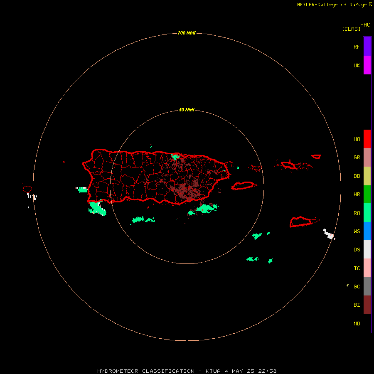Click the St. Croix island outline
This screenshot has height=374, width=374.
click(301, 222)
